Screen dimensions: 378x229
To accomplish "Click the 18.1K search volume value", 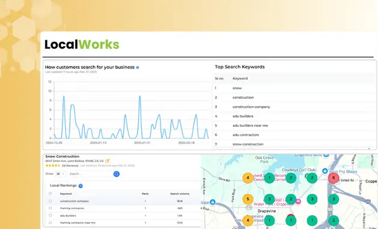I will (180, 201).
